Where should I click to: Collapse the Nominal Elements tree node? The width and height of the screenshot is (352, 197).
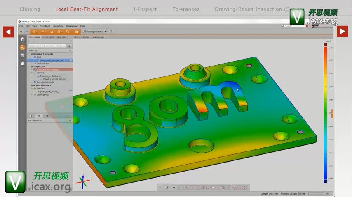[28, 54]
